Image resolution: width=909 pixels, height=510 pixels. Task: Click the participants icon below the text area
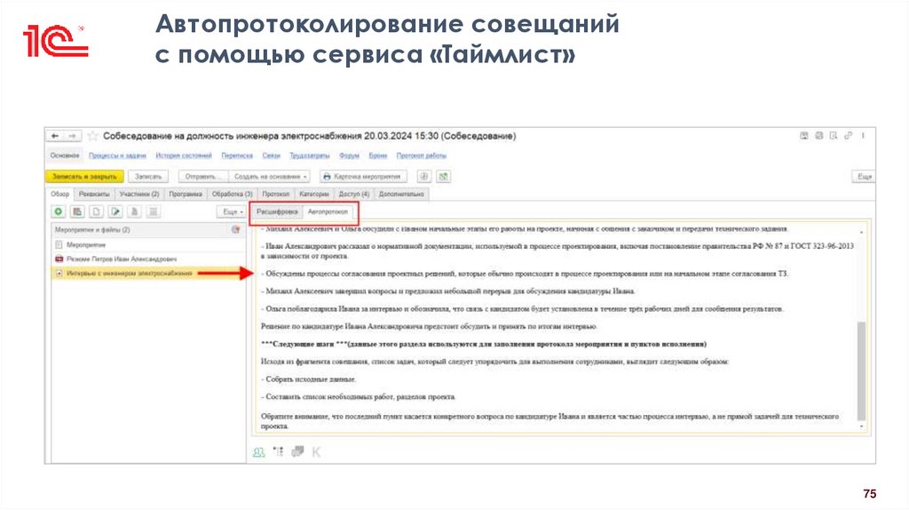pos(258,452)
